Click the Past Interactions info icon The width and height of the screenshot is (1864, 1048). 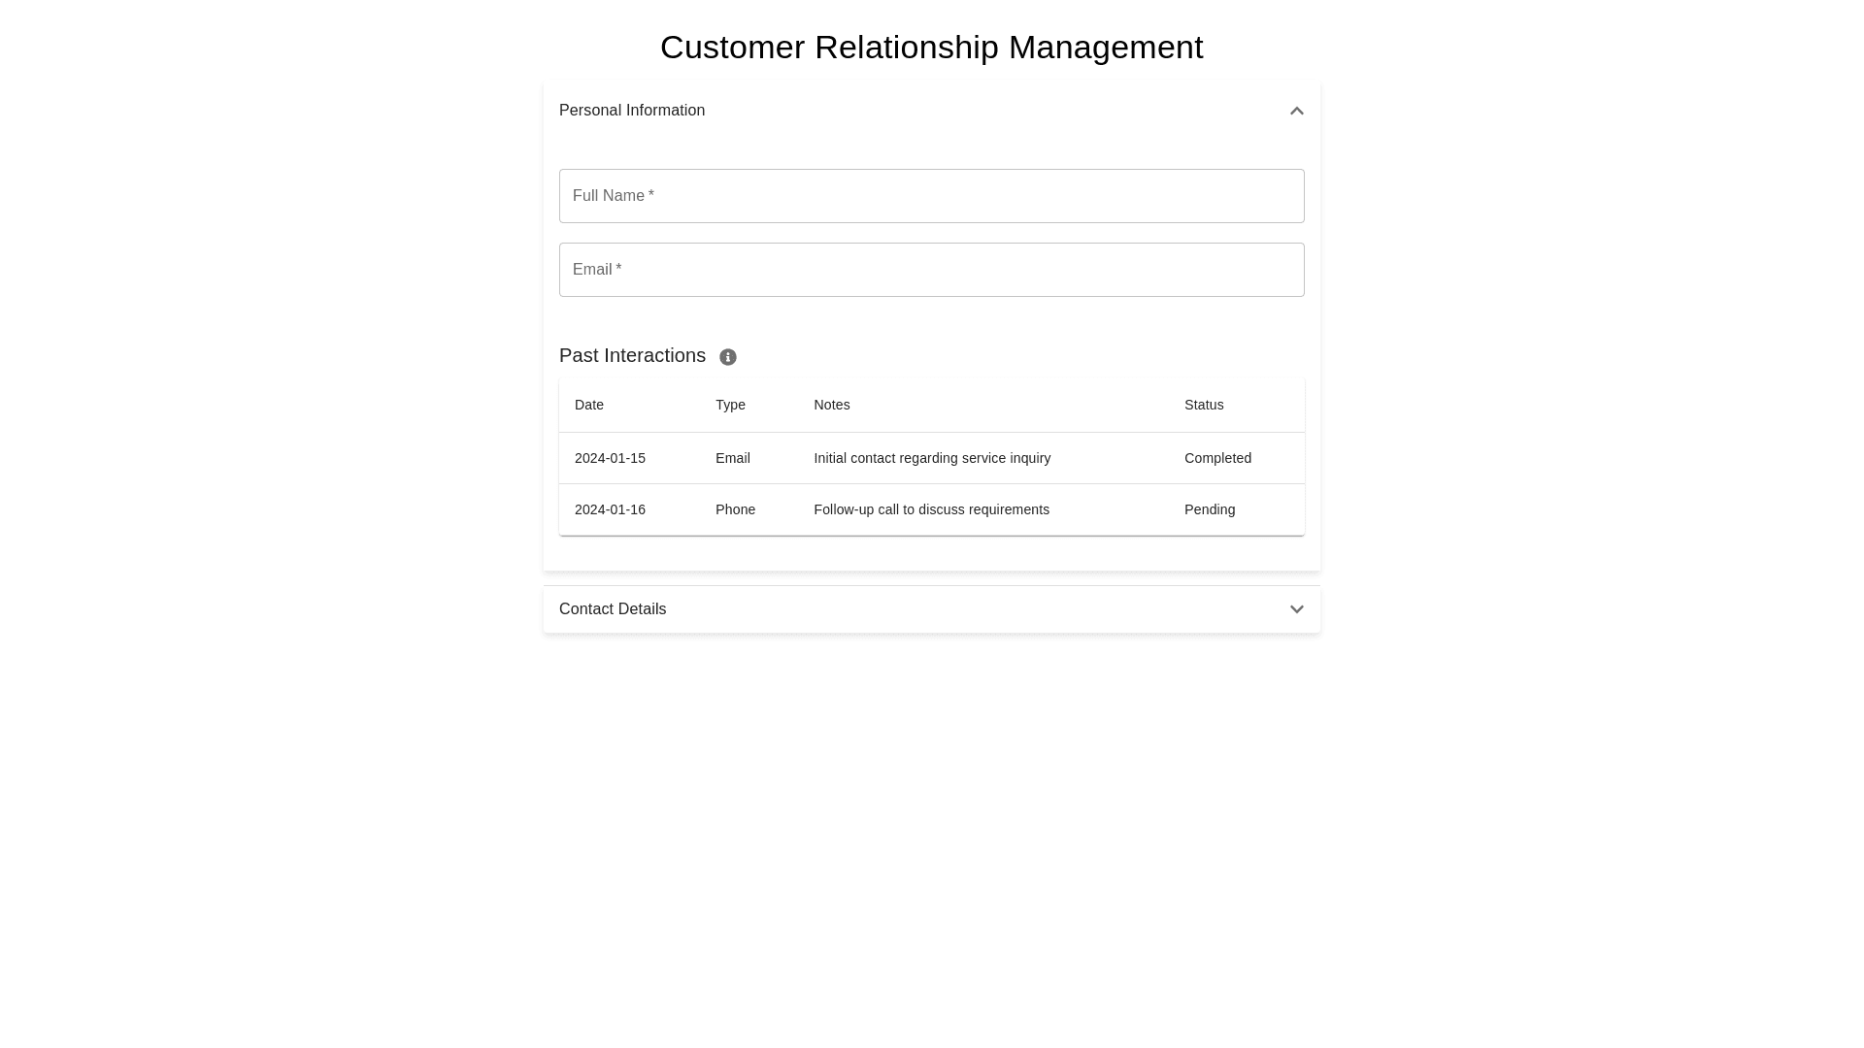(x=727, y=357)
